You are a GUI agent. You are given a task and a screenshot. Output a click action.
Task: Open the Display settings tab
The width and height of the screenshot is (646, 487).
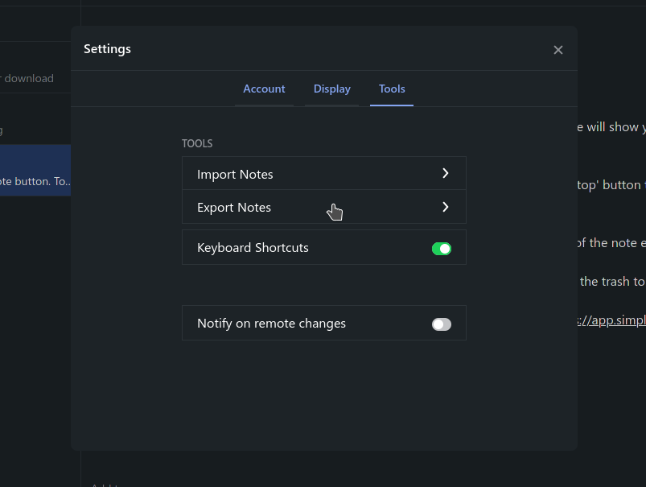pyautogui.click(x=331, y=89)
